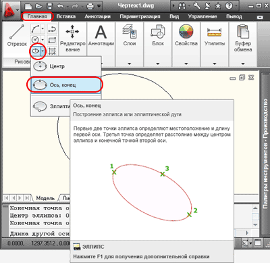Print the drawing with the printer icon

click(90, 6)
